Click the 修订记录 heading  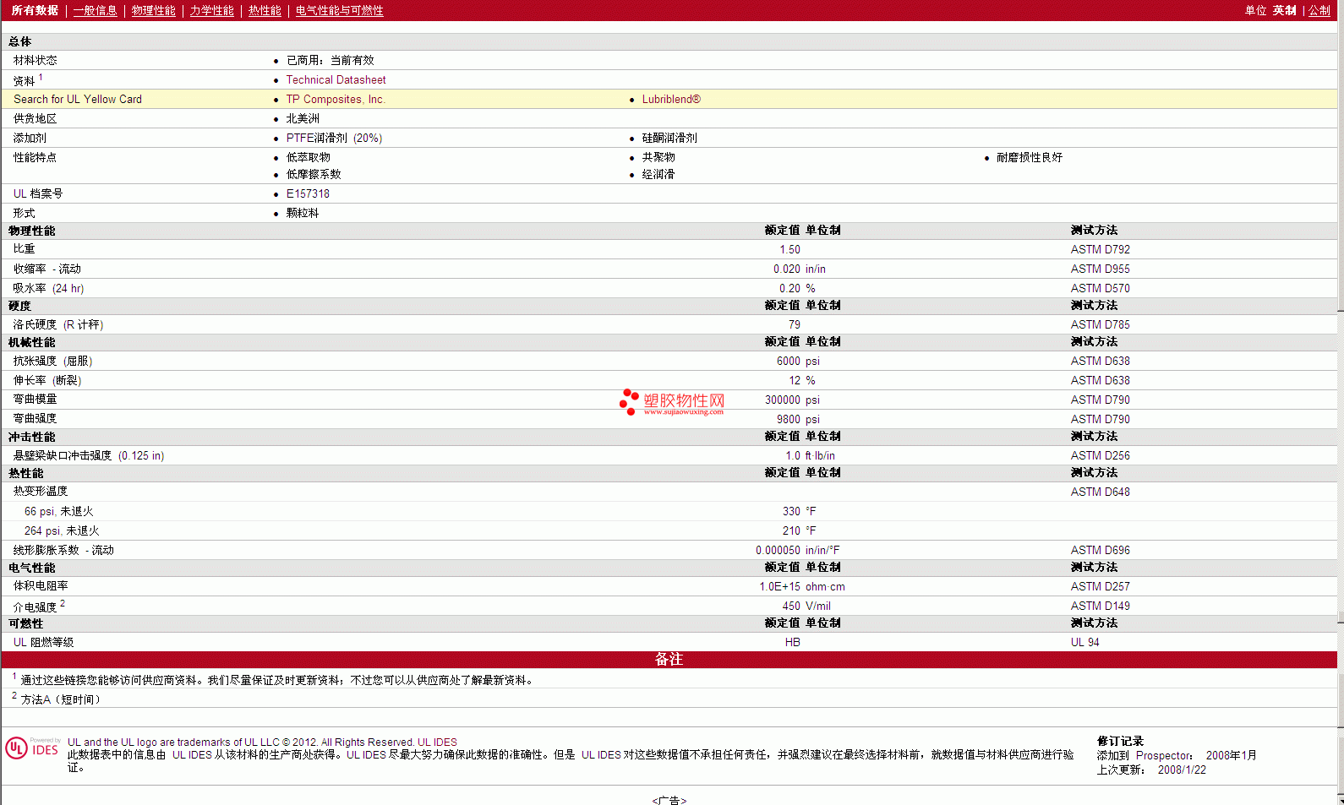pyautogui.click(x=1120, y=742)
